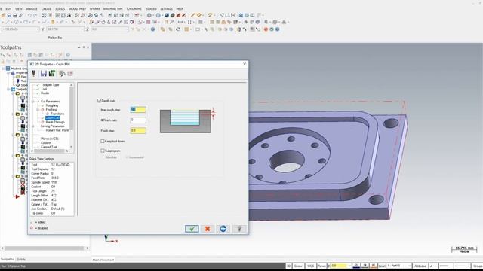Select Roughing in the dialog tree
483x271 pixels.
pos(52,105)
